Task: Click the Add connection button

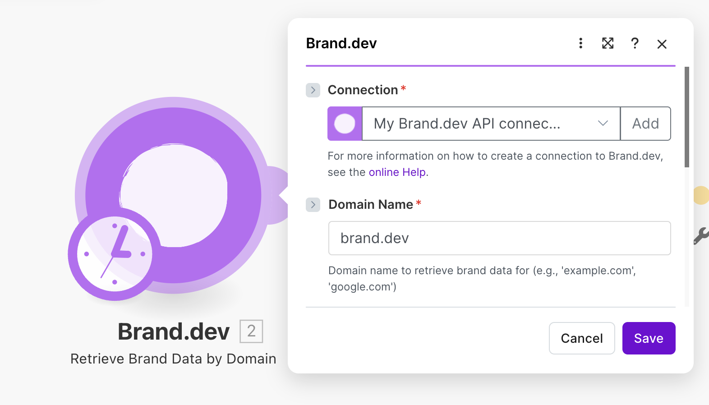Action: coord(645,124)
